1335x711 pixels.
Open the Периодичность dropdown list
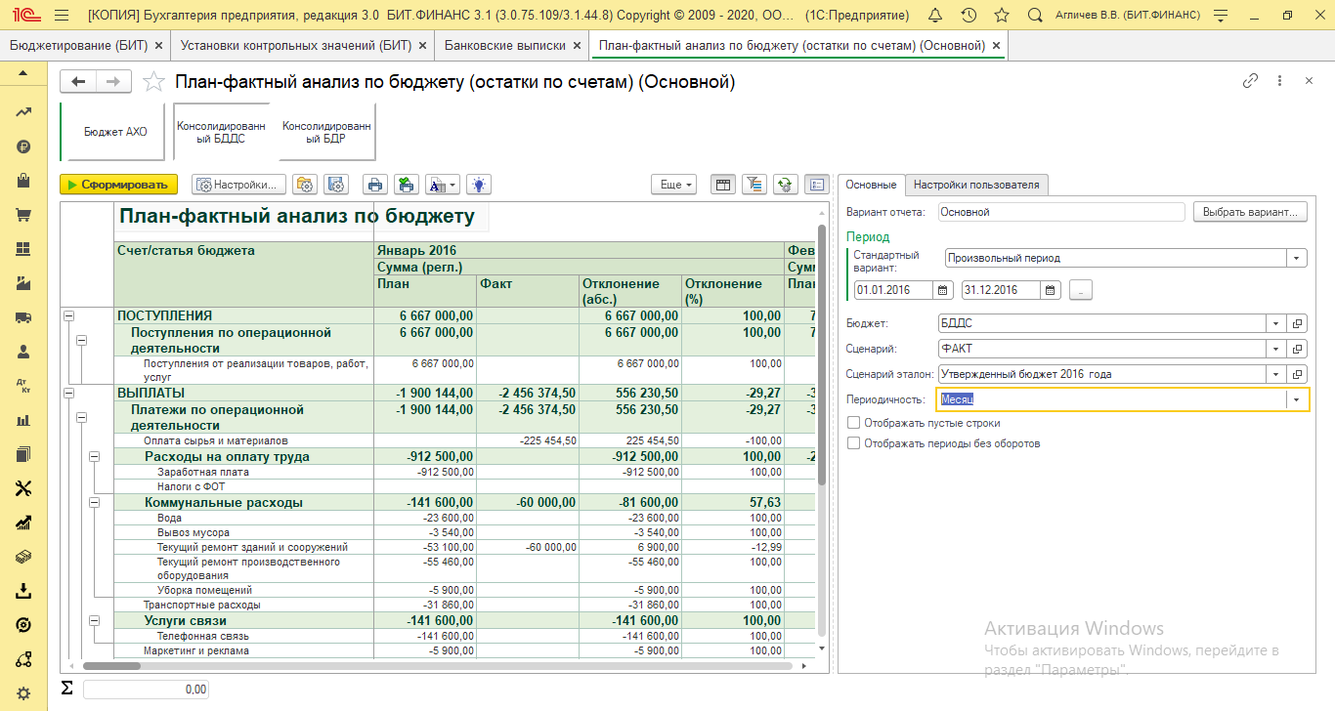pyautogui.click(x=1297, y=399)
